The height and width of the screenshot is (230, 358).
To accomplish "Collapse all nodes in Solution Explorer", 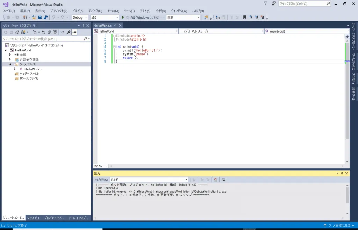I will coord(49,33).
